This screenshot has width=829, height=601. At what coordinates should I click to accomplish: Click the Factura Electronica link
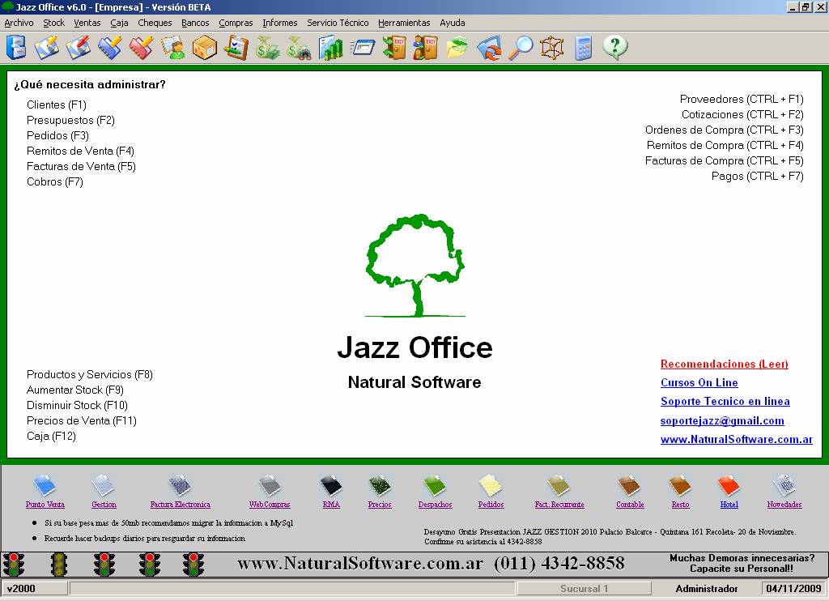click(x=181, y=505)
